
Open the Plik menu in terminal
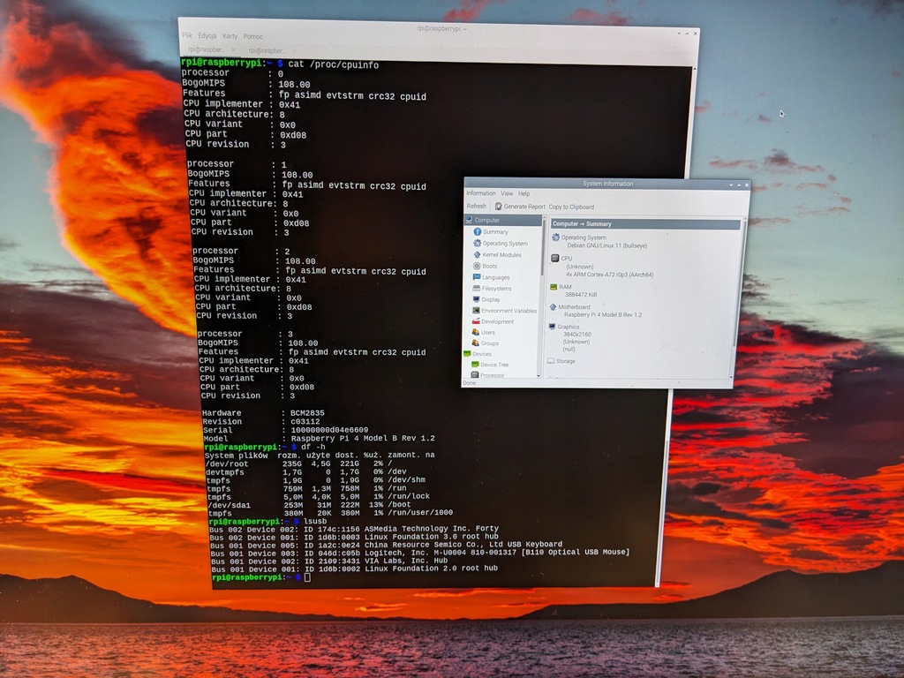pyautogui.click(x=187, y=35)
